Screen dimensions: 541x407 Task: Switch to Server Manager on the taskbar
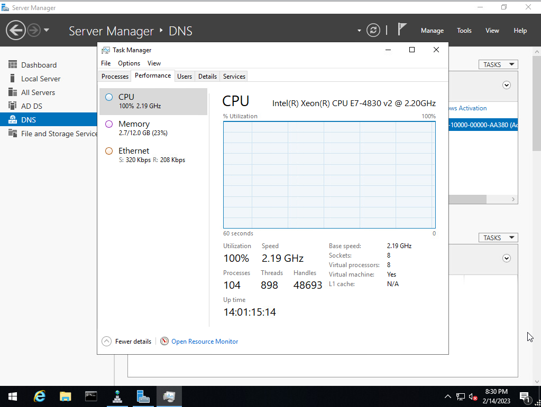pos(143,396)
